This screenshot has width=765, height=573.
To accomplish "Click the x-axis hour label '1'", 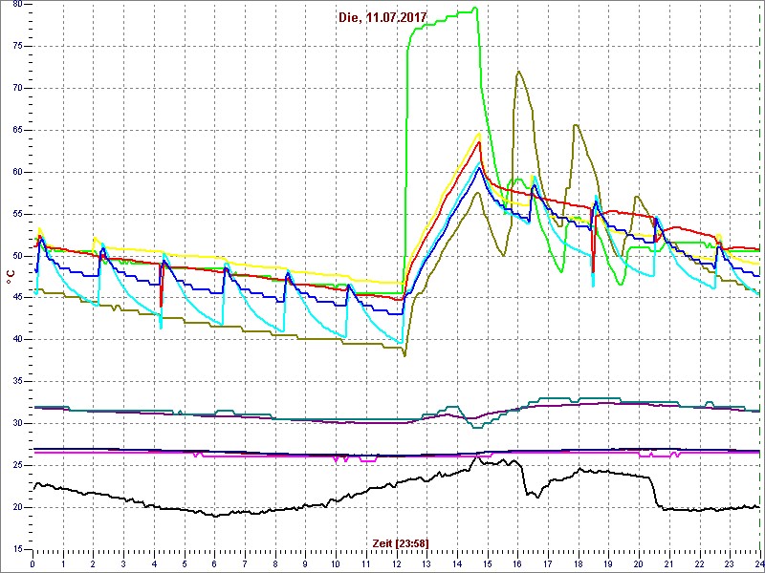I will coord(63,563).
